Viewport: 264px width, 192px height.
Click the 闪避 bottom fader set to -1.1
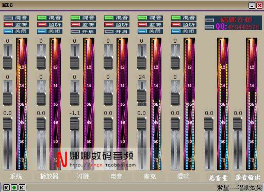[75, 124]
